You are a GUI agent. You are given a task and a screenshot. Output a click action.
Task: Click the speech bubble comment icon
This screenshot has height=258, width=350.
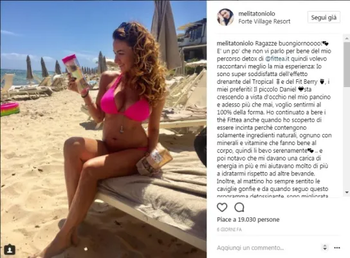[x=239, y=208]
